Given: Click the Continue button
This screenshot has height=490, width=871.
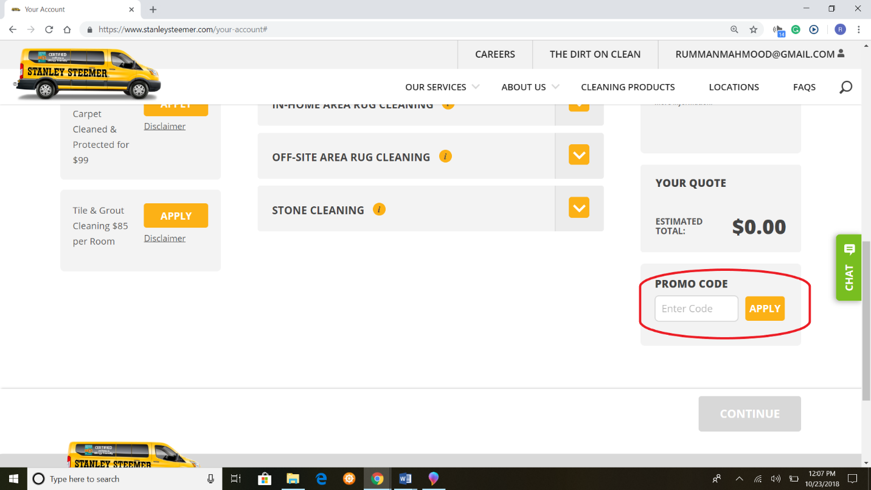Looking at the screenshot, I should pos(749,414).
